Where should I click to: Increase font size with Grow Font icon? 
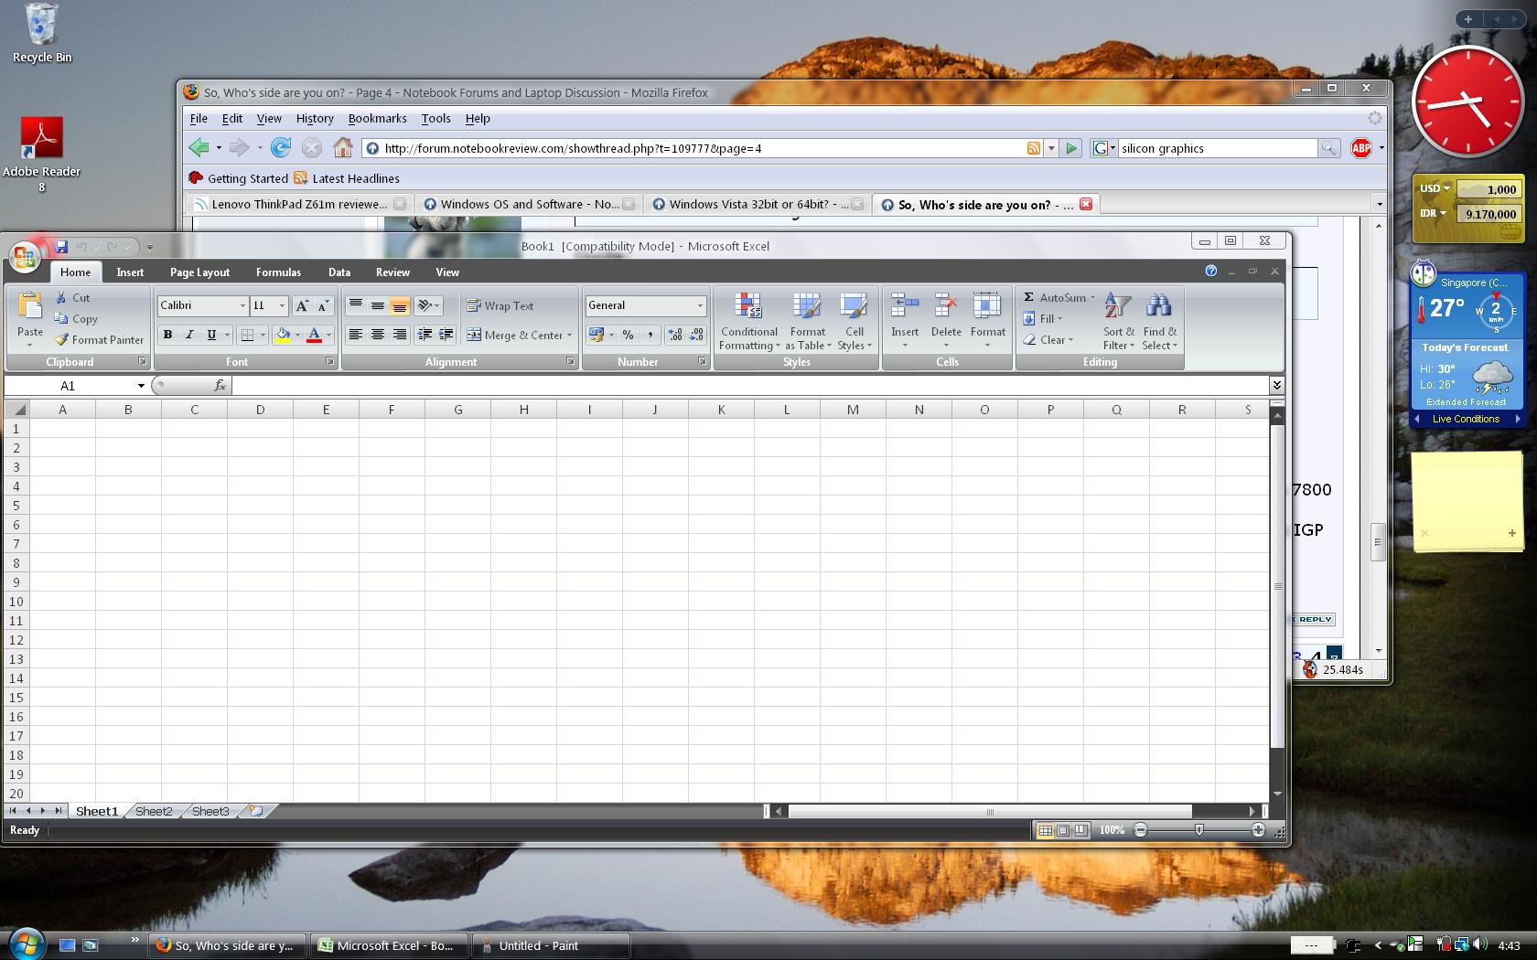[x=302, y=306]
